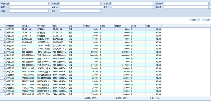The image size is (211, 101).
Task: Click 10-004-00S in 物料编码 column
Action: pos(29,42)
